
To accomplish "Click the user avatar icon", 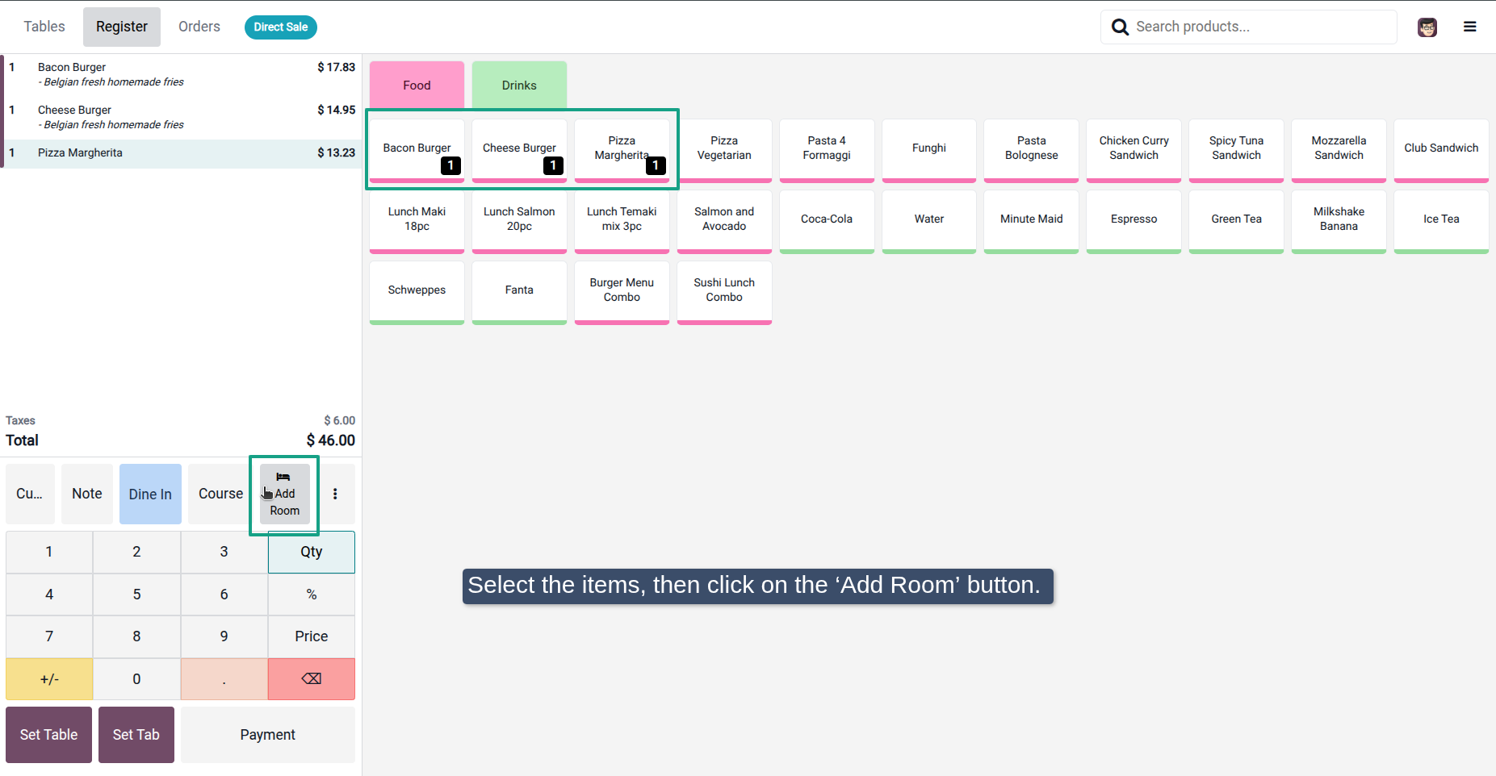I will tap(1427, 27).
